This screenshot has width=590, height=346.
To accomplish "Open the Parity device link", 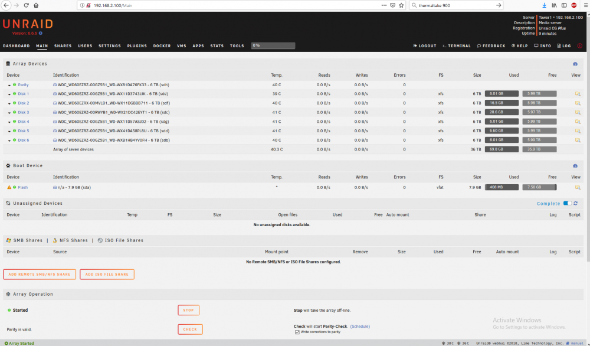I will click(23, 85).
